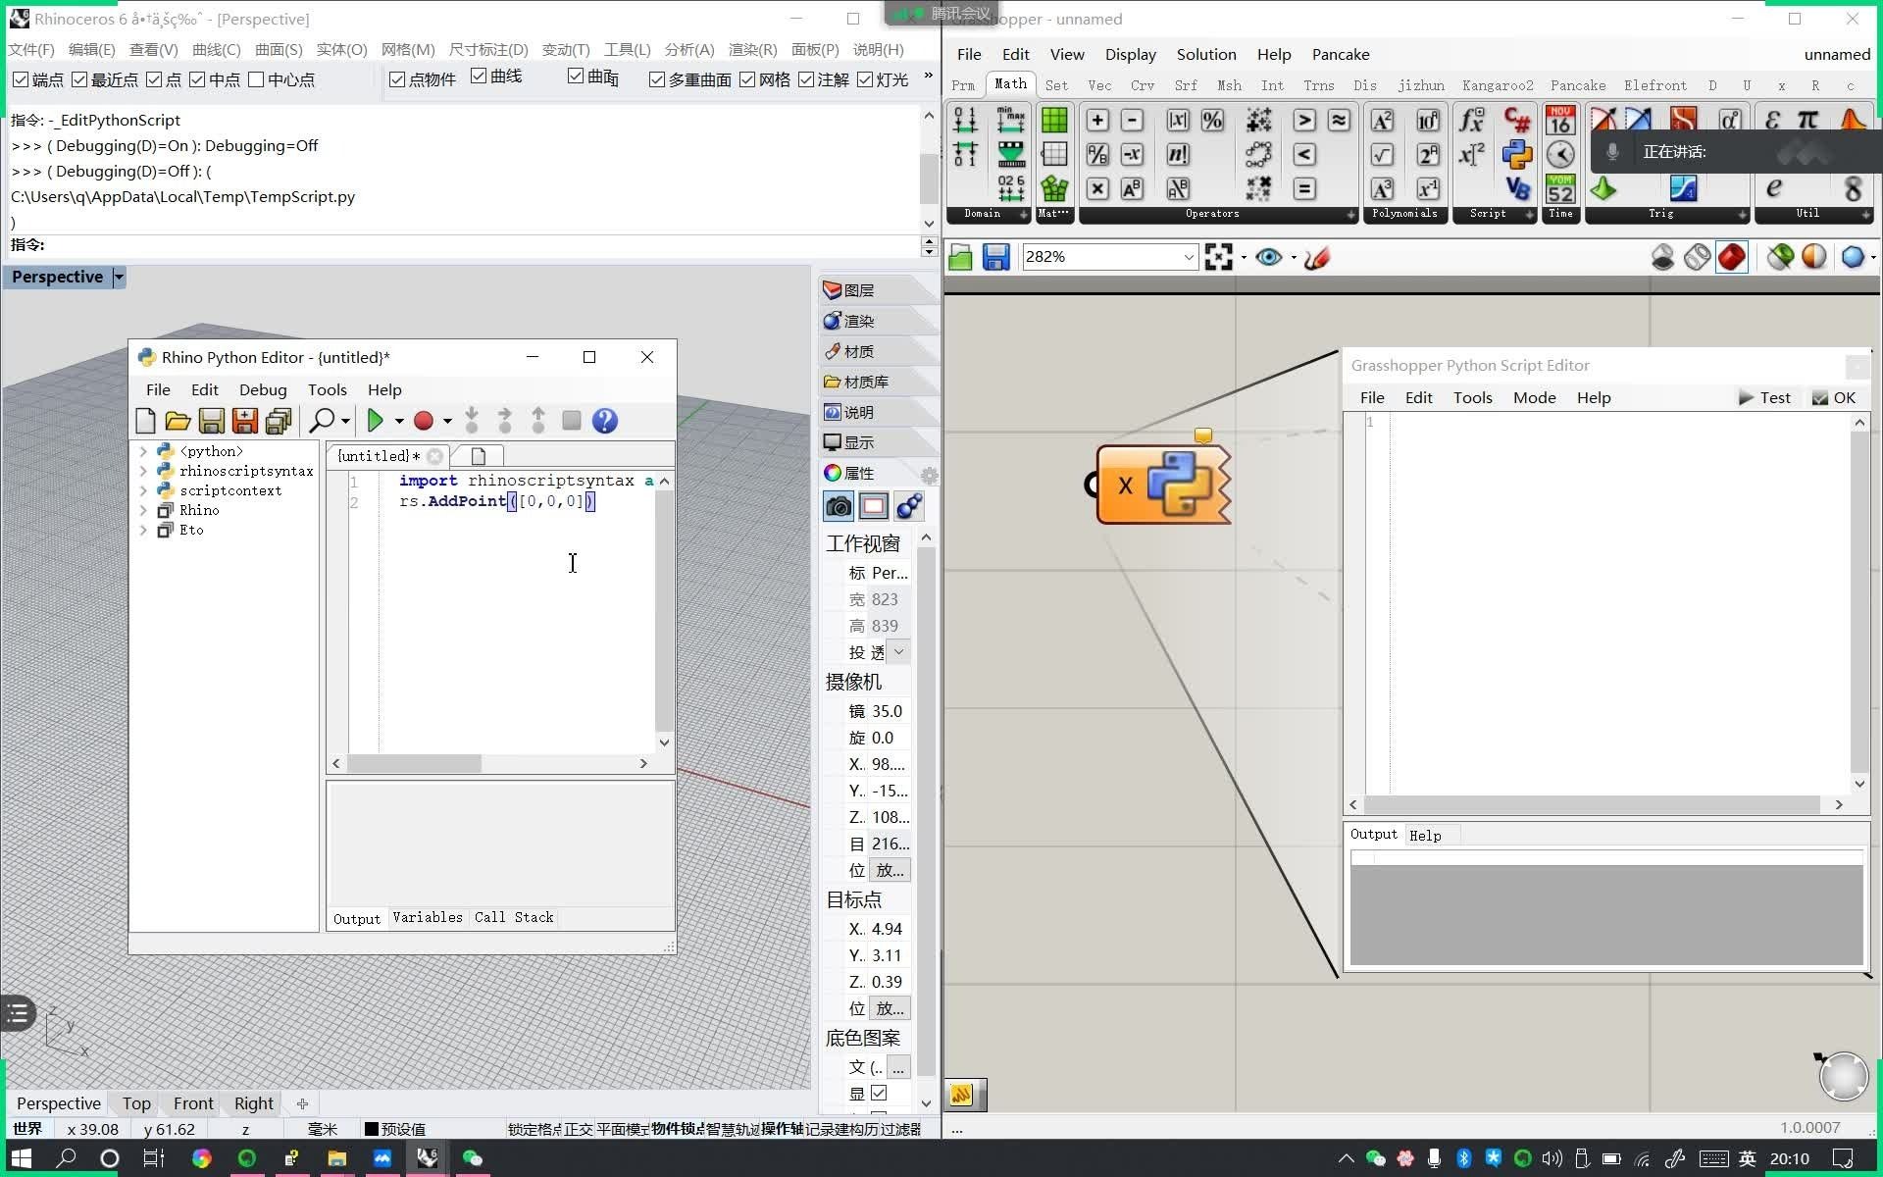This screenshot has width=1883, height=1177.
Task: Open WeChat from the Windows taskbar
Action: point(473,1158)
